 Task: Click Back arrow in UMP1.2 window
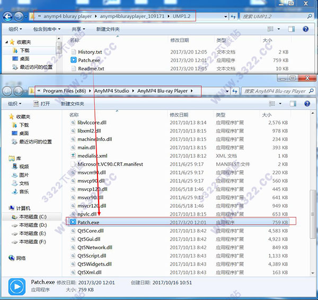(8, 16)
